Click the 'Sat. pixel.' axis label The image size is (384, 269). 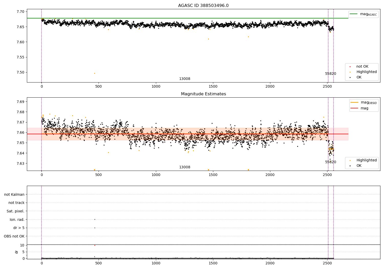pyautogui.click(x=16, y=211)
